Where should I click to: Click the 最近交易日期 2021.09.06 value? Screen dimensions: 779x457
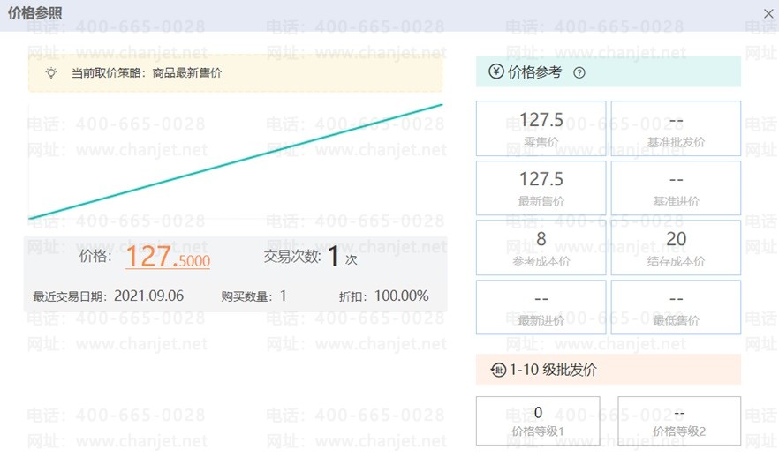click(x=148, y=296)
